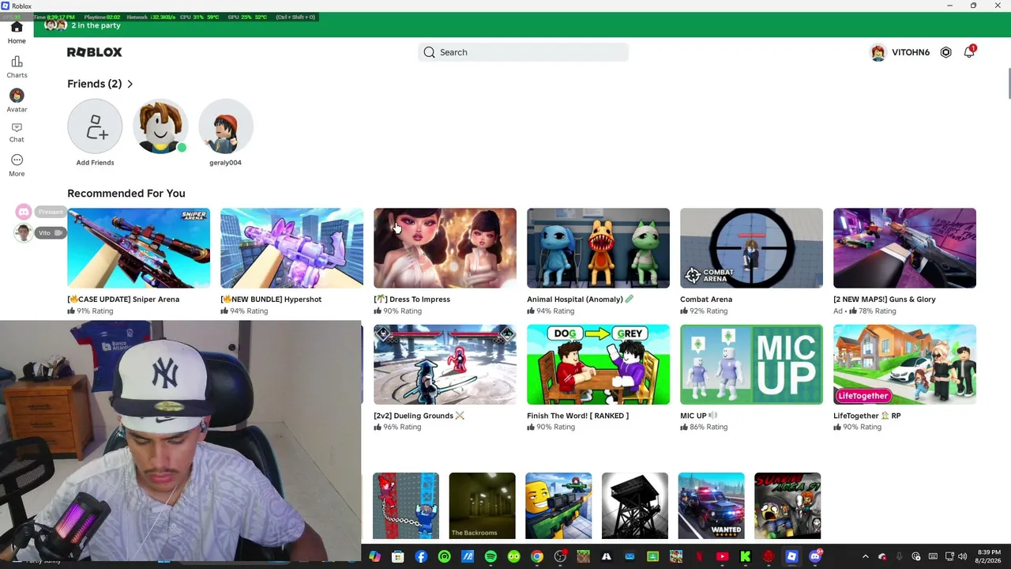Open Discord from the taskbar
This screenshot has width=1011, height=569.
[815, 557]
